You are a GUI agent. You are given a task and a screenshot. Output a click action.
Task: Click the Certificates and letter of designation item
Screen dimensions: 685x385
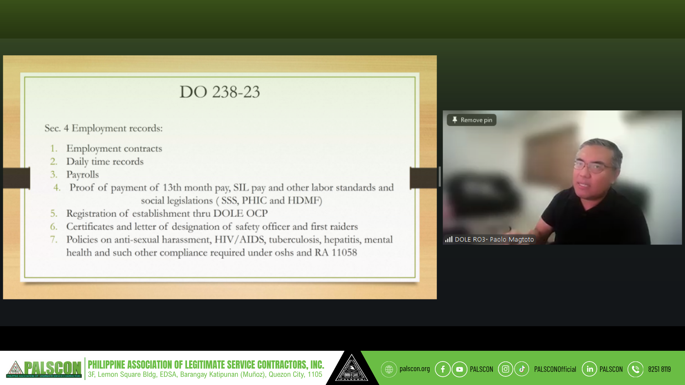(212, 227)
